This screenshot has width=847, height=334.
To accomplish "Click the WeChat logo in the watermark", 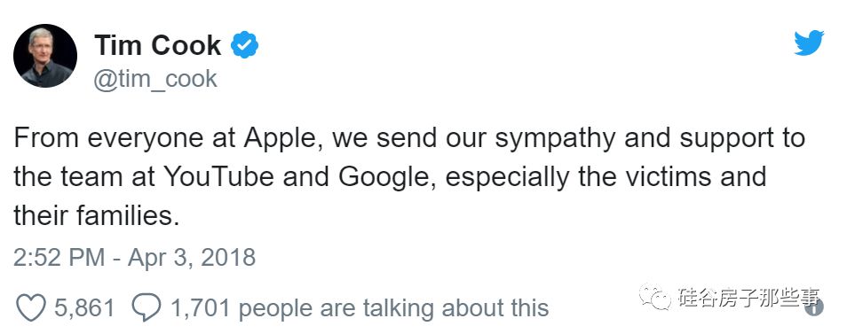I will pyautogui.click(x=655, y=297).
